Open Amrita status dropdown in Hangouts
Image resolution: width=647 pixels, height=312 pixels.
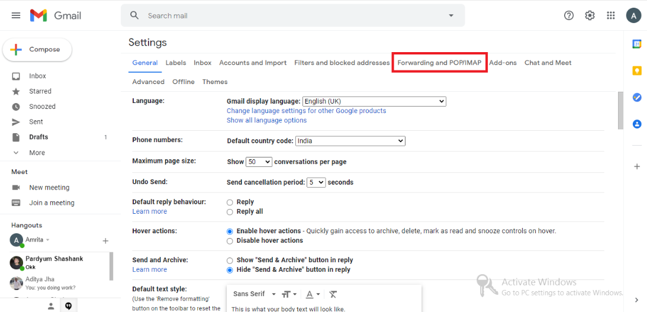tap(47, 240)
